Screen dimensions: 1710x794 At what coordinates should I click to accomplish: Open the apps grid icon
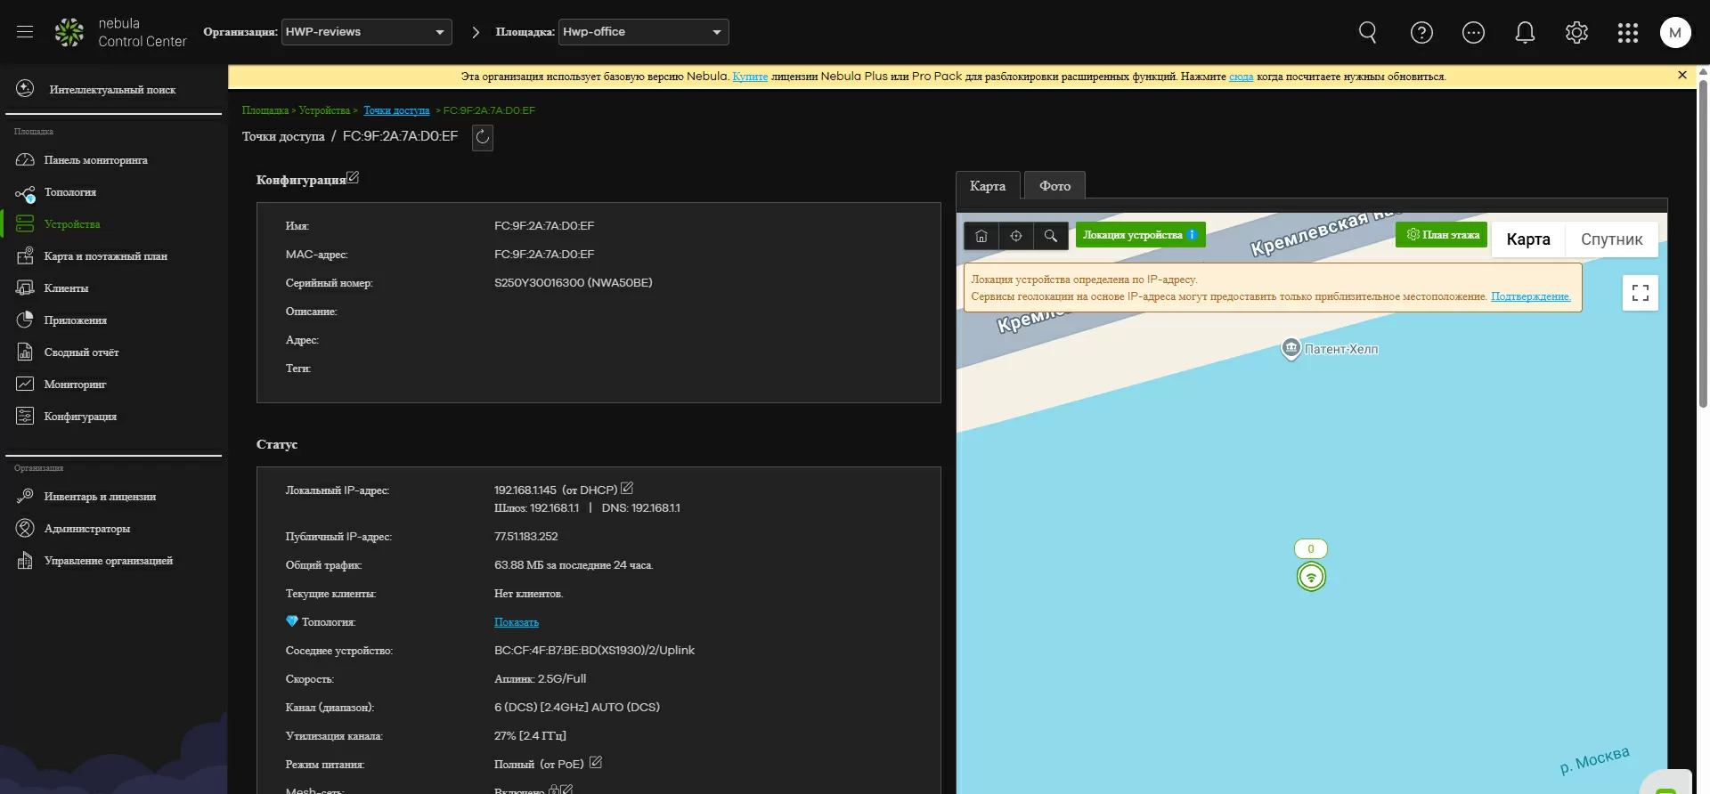[1627, 33]
